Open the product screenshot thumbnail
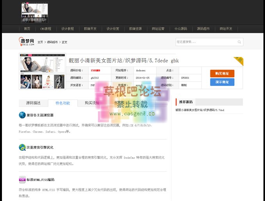 click(43, 71)
